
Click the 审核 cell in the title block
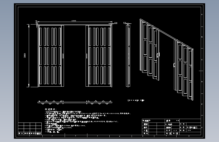(146, 127)
